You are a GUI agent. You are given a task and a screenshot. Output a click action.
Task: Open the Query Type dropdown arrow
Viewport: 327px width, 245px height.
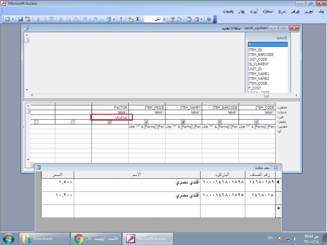point(114,19)
